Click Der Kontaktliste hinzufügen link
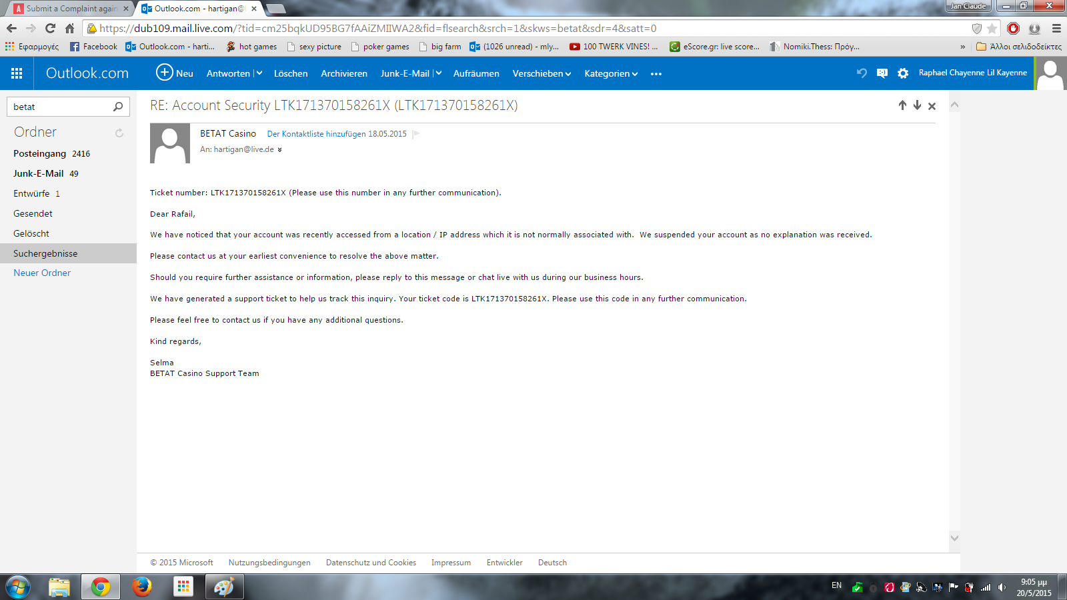The height and width of the screenshot is (600, 1067). click(x=316, y=134)
